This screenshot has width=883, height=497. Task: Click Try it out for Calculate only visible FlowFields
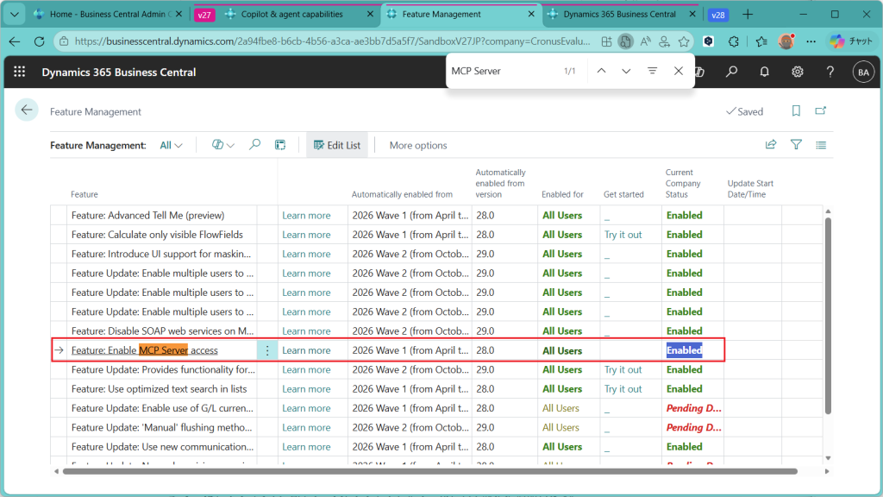click(623, 235)
